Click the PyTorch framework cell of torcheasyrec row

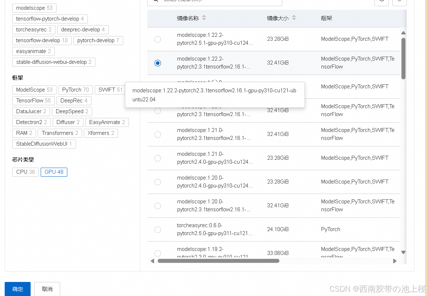[331, 229]
